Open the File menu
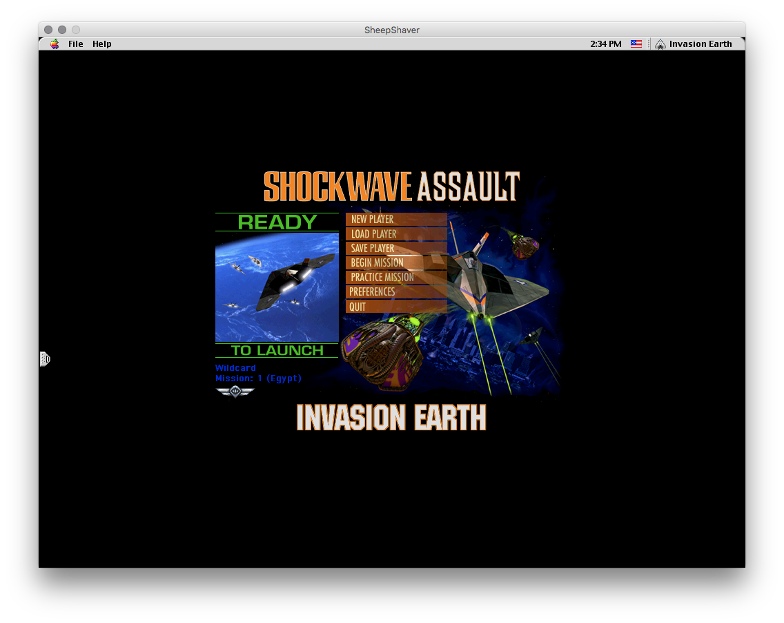This screenshot has width=784, height=623. 75,44
